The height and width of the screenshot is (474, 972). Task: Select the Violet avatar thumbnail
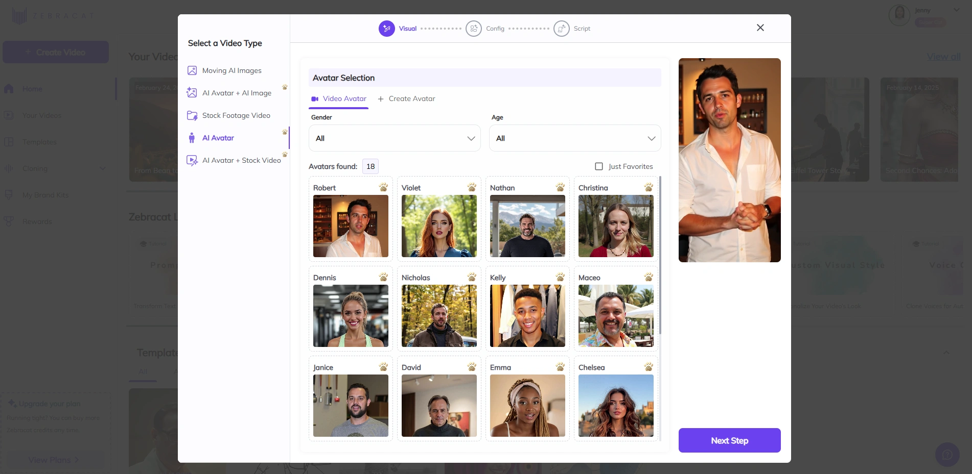[439, 226]
